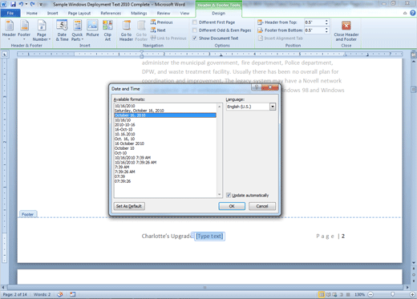Click the Save icon in quick access toolbar
The image size is (417, 299).
click(13, 4)
